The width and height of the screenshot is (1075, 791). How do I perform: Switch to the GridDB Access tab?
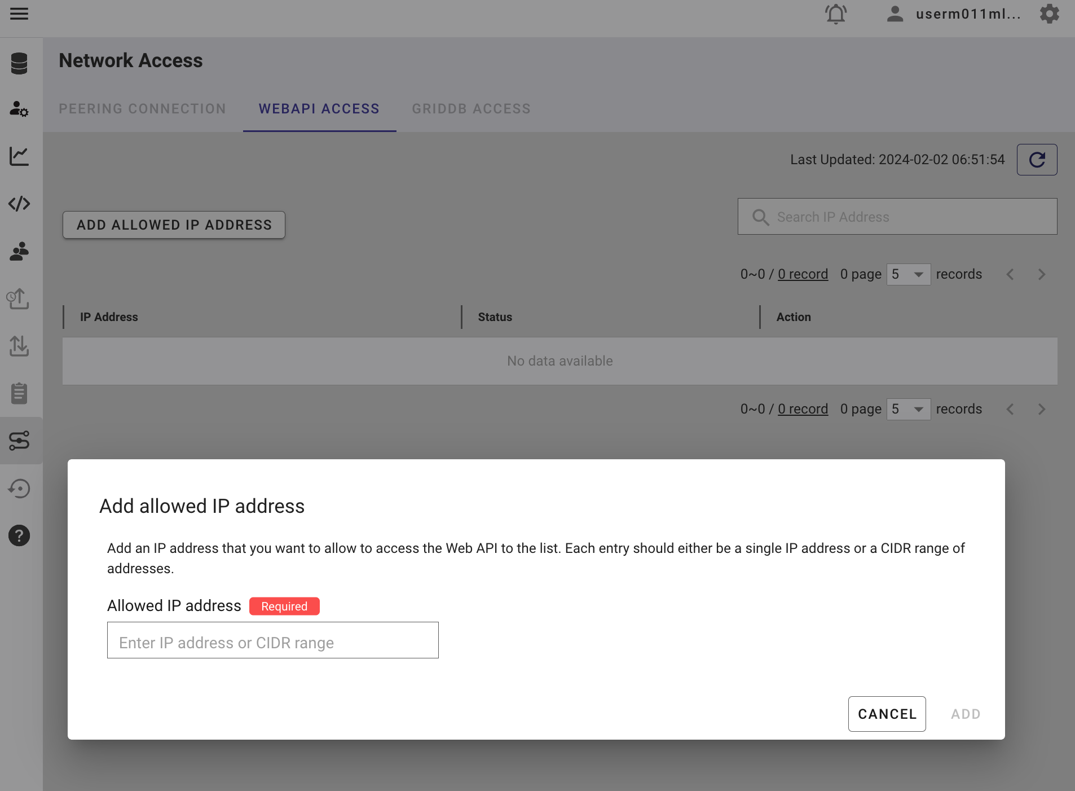pos(471,109)
